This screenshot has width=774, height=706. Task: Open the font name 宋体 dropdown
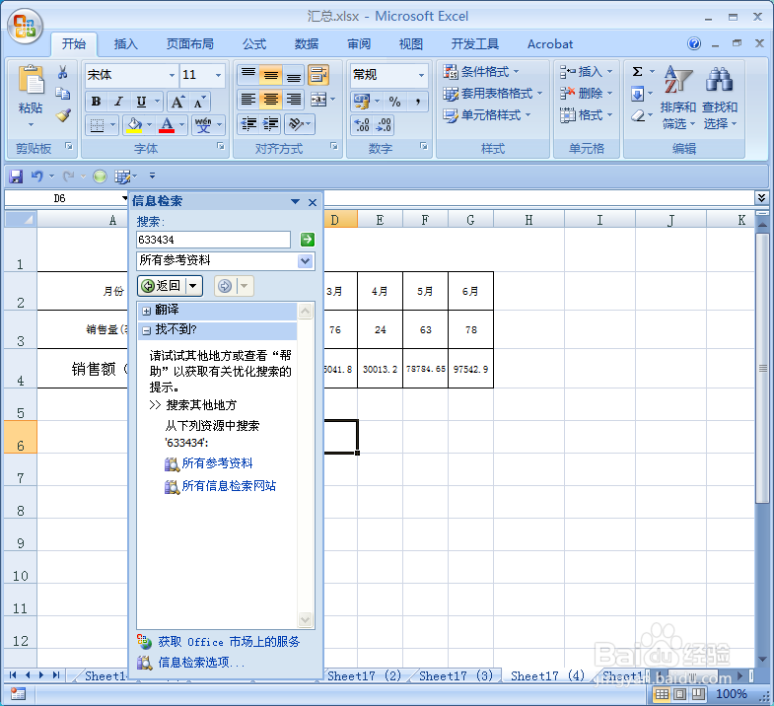(x=172, y=75)
